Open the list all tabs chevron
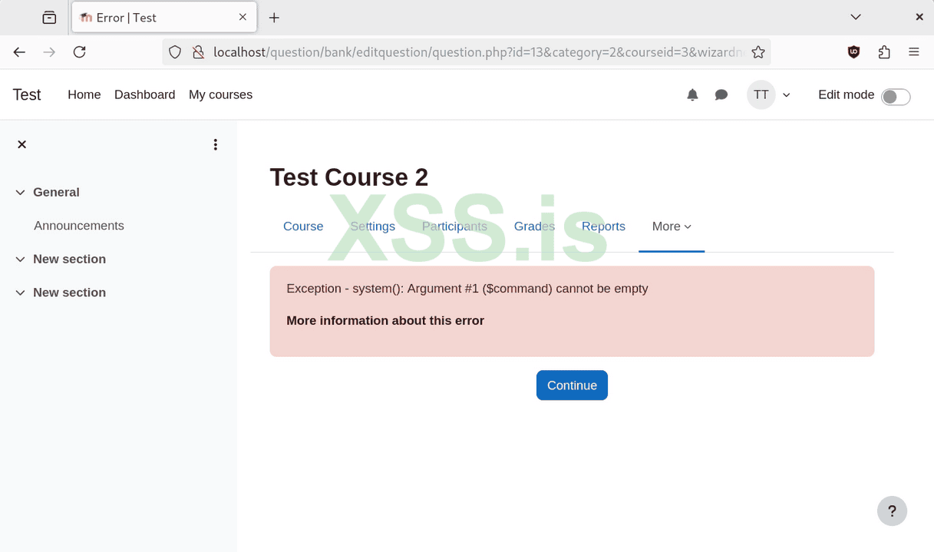The image size is (934, 552). (856, 17)
